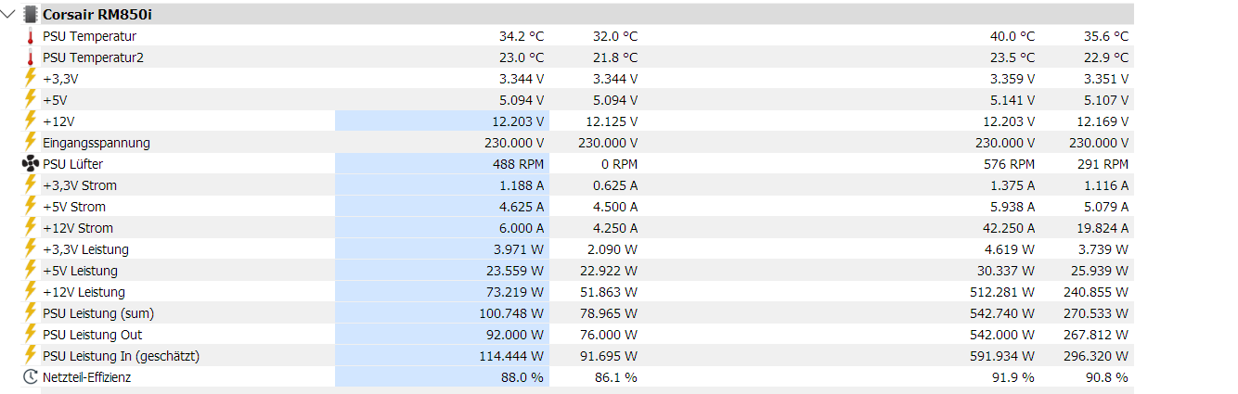
Task: Select the PSU Leistung In (geschätzt) label
Action: pos(122,356)
